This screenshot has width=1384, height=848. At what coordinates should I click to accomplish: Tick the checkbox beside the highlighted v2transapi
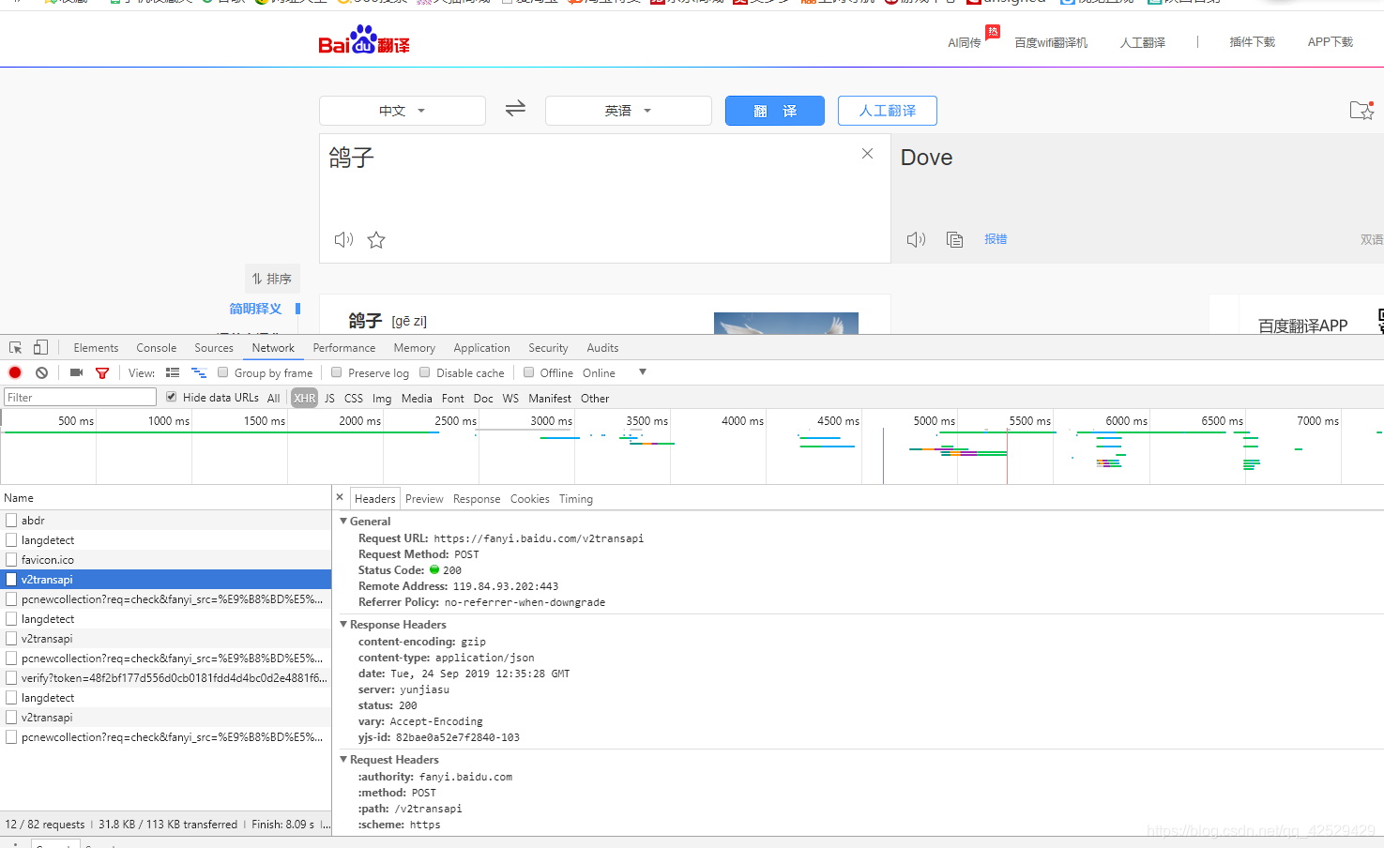pos(11,579)
